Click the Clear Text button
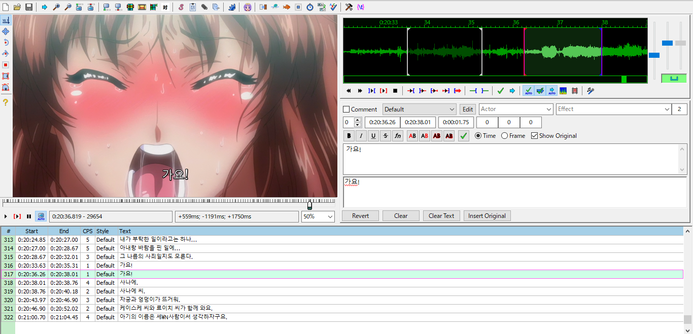Image resolution: width=693 pixels, height=334 pixels. pyautogui.click(x=441, y=216)
